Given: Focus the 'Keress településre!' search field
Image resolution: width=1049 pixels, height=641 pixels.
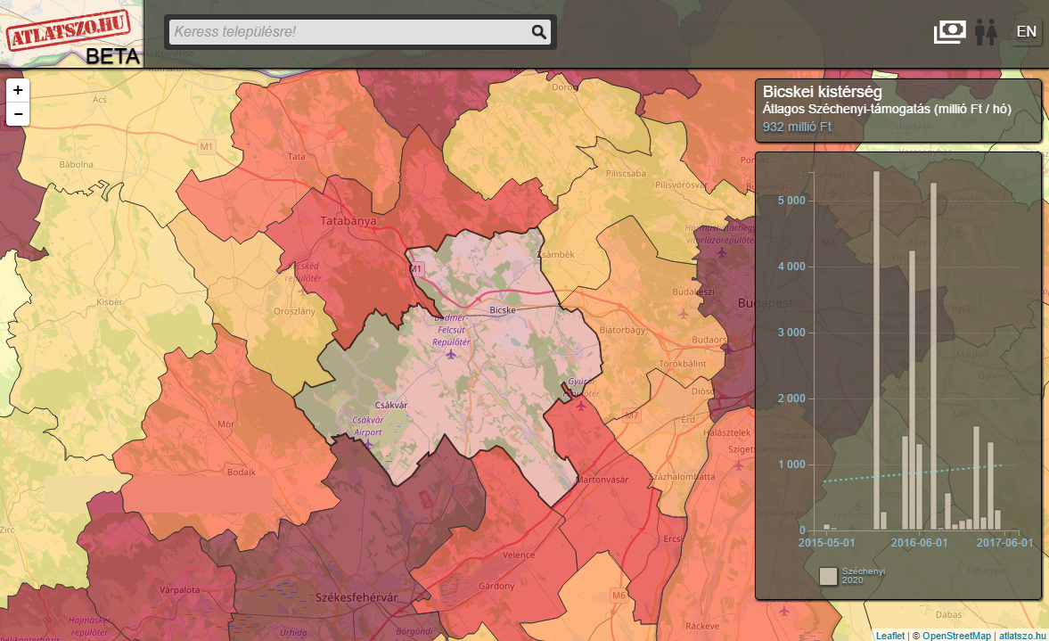Looking at the screenshot, I should [348, 32].
